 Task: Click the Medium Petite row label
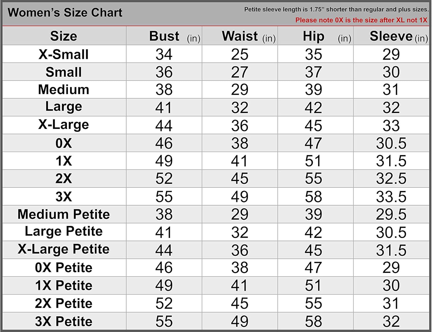click(64, 214)
